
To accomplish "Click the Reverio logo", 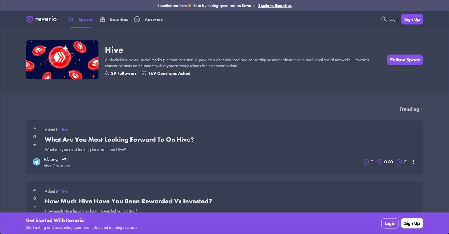I will tap(41, 19).
